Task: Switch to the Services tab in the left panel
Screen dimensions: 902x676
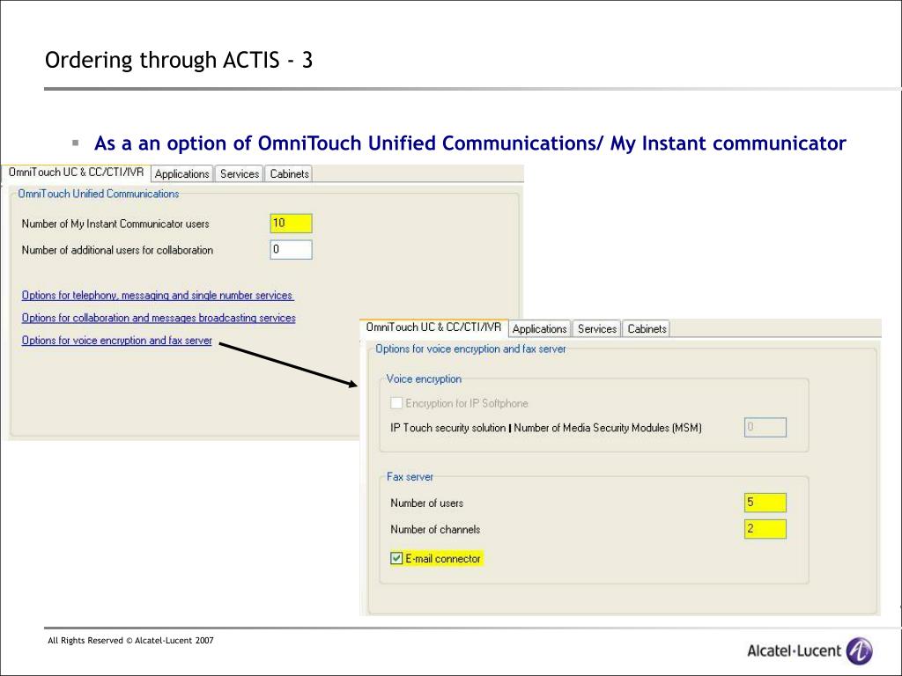Action: click(240, 173)
